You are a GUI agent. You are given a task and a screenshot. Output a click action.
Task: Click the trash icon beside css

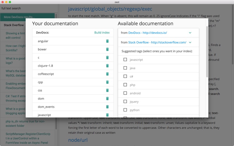coord(107,90)
